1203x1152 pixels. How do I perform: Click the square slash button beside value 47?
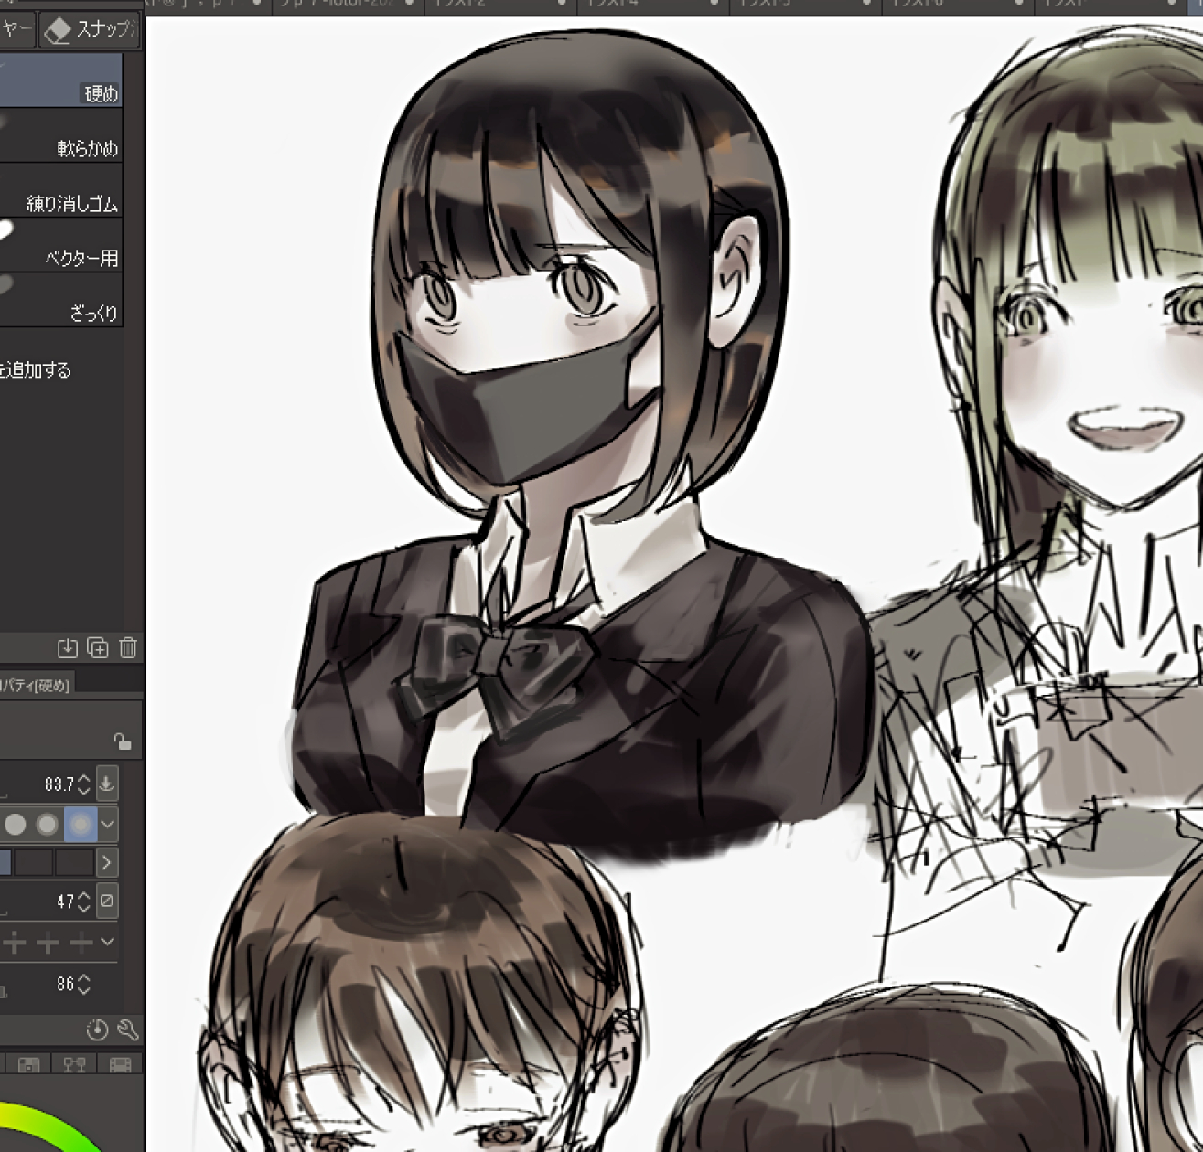click(x=107, y=901)
